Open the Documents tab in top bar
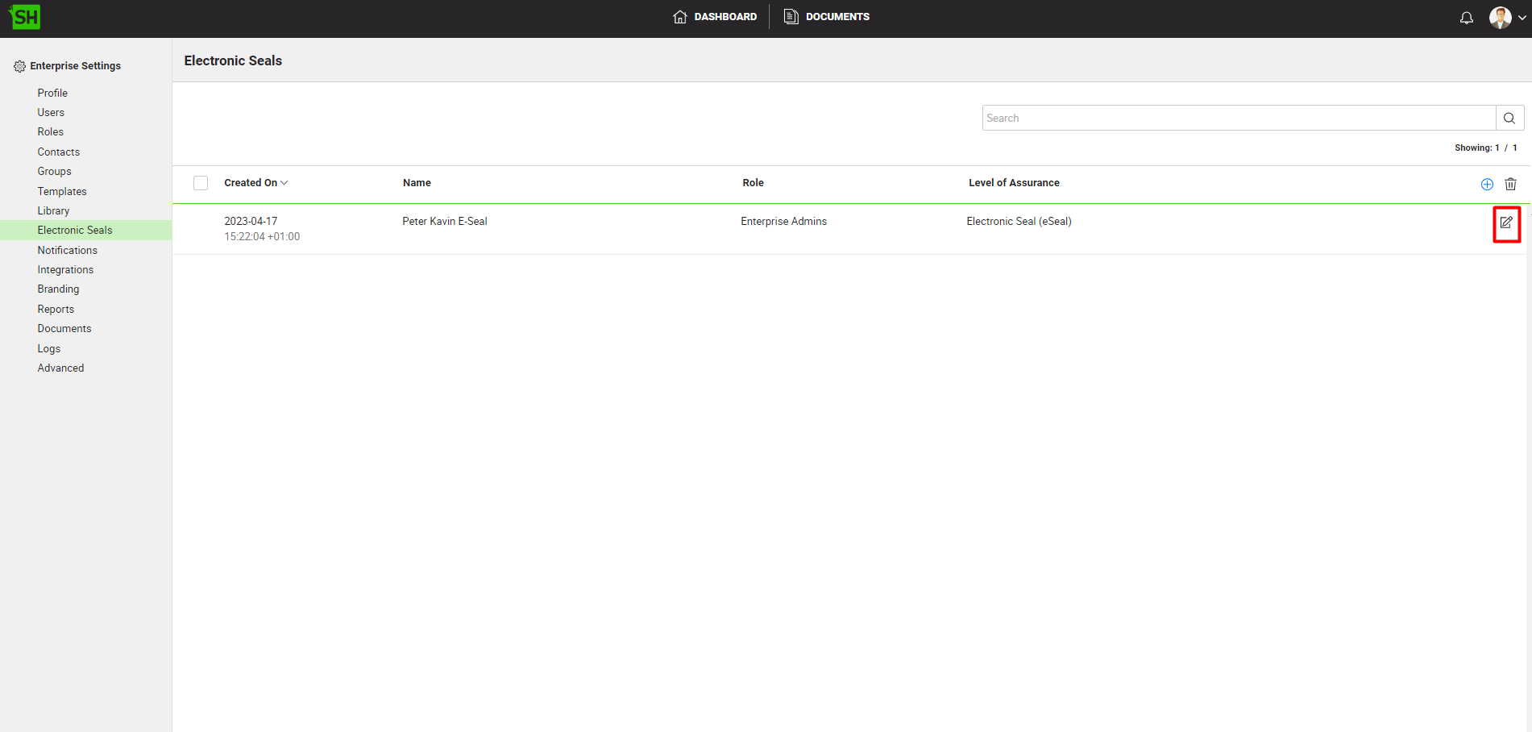 coord(827,17)
